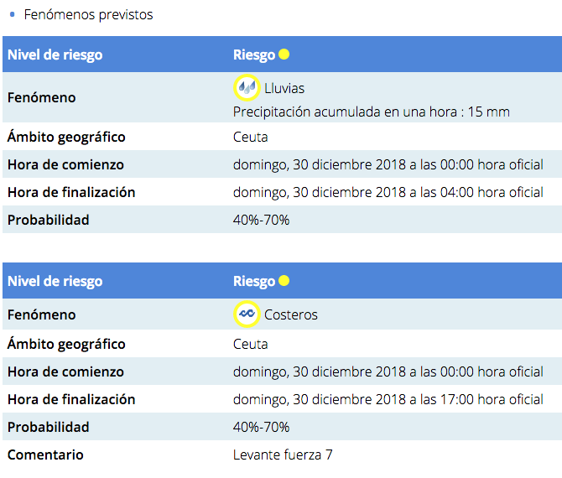Click the "Comentario" row label
The height and width of the screenshot is (478, 562).
pyautogui.click(x=45, y=455)
